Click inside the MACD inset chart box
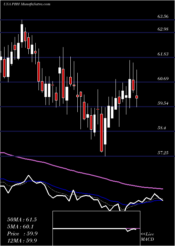 tap(96, 228)
